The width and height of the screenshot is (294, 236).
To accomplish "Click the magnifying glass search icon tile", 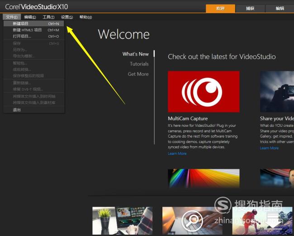I will pyautogui.click(x=192, y=221).
